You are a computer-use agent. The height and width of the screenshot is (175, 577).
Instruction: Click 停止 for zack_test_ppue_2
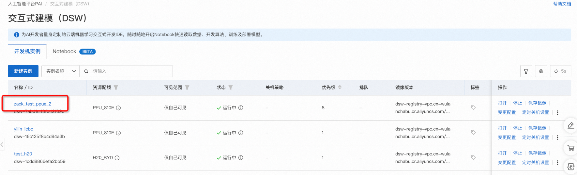pyautogui.click(x=518, y=103)
